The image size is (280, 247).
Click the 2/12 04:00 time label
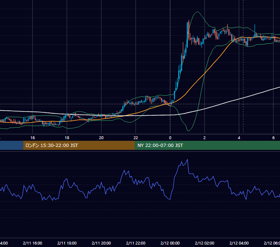click(x=239, y=243)
